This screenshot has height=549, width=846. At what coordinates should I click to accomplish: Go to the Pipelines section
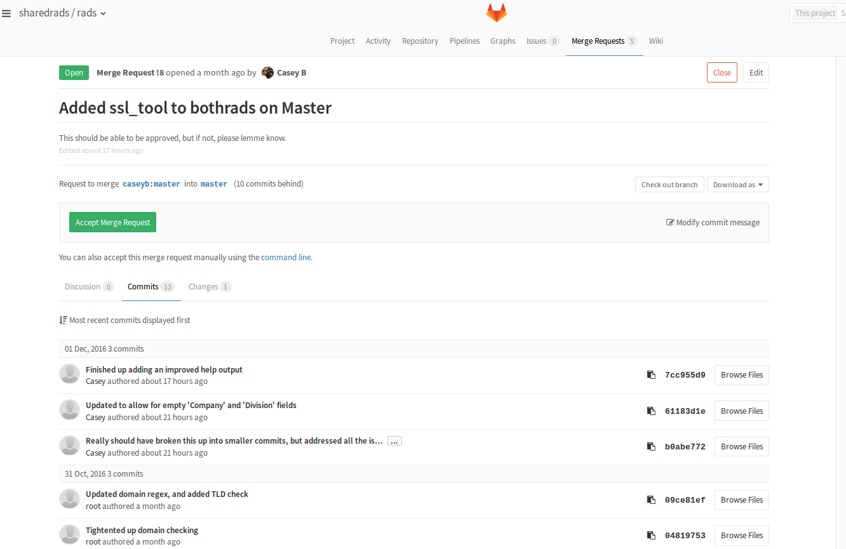pyautogui.click(x=464, y=41)
